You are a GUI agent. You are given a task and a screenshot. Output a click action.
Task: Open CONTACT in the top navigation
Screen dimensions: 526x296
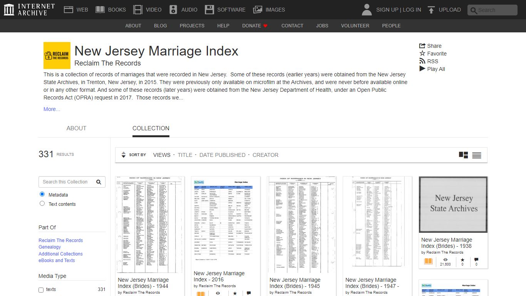[x=292, y=26]
